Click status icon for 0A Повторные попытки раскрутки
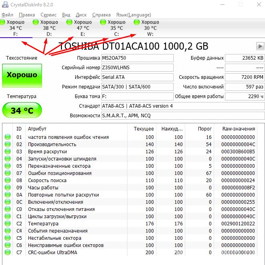 pos(8,195)
